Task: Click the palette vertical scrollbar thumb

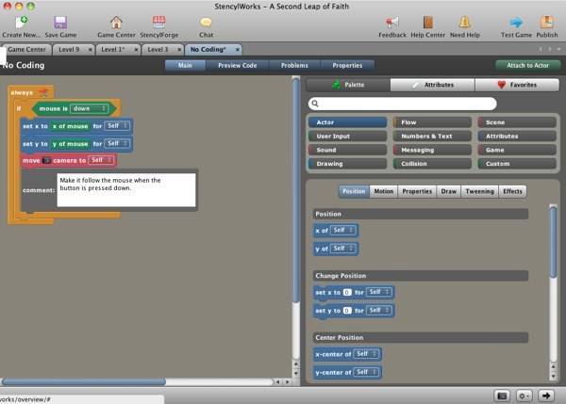Action: tap(553, 242)
